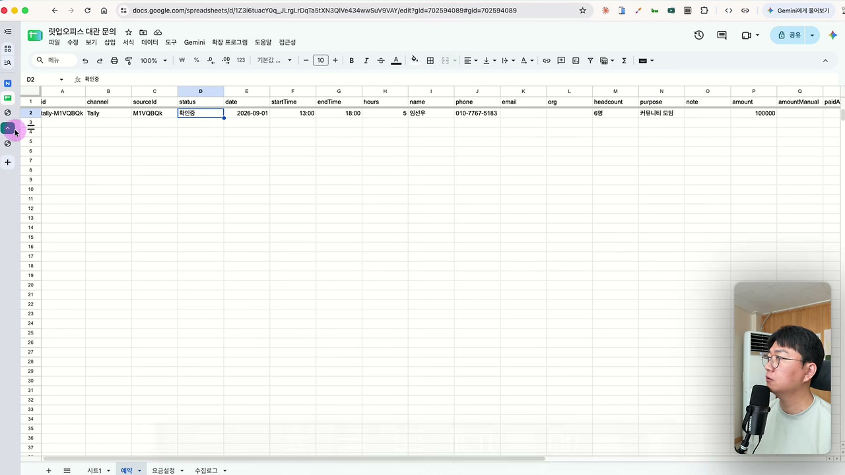
Task: Click the 공유 share button
Action: click(789, 35)
